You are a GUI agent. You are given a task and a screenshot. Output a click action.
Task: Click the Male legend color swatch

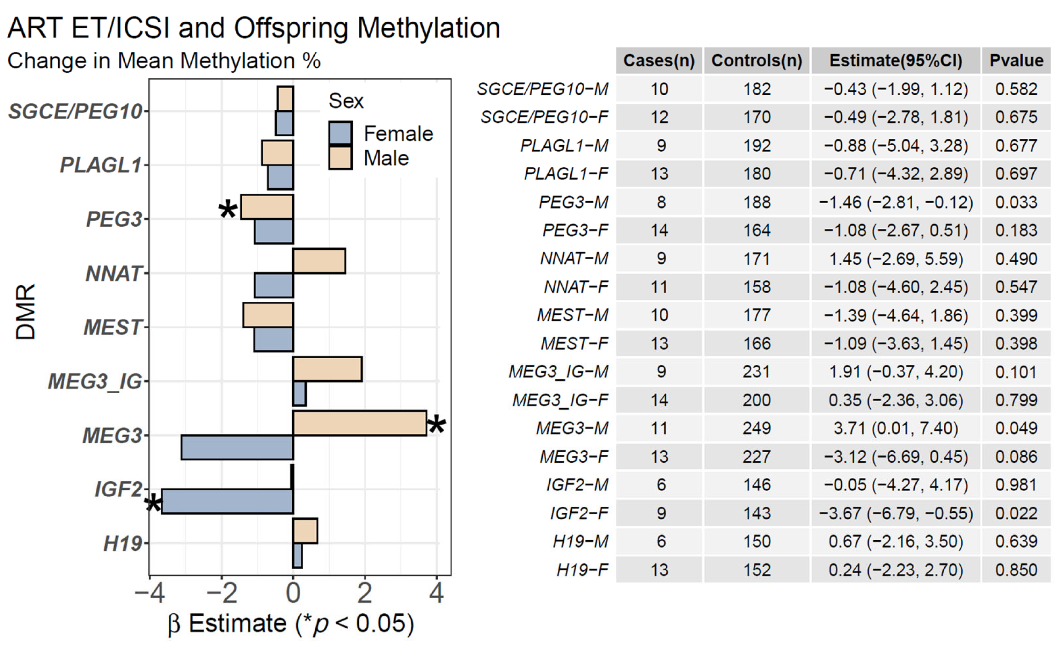click(340, 158)
